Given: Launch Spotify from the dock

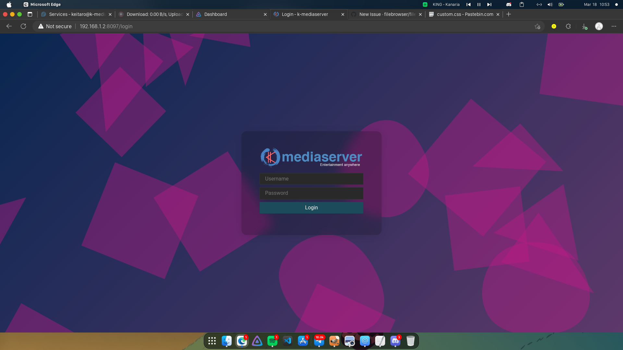Looking at the screenshot, I should 273,341.
